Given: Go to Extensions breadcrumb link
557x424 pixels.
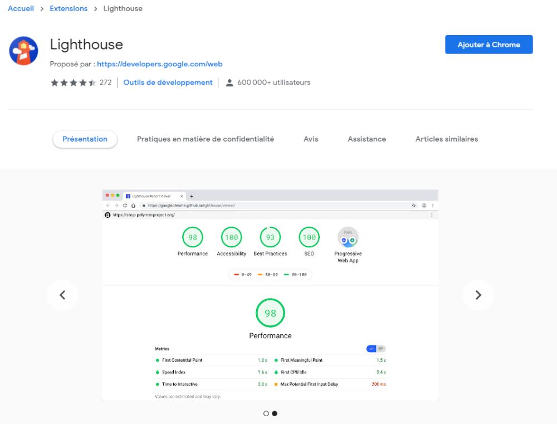Looking at the screenshot, I should pyautogui.click(x=69, y=8).
